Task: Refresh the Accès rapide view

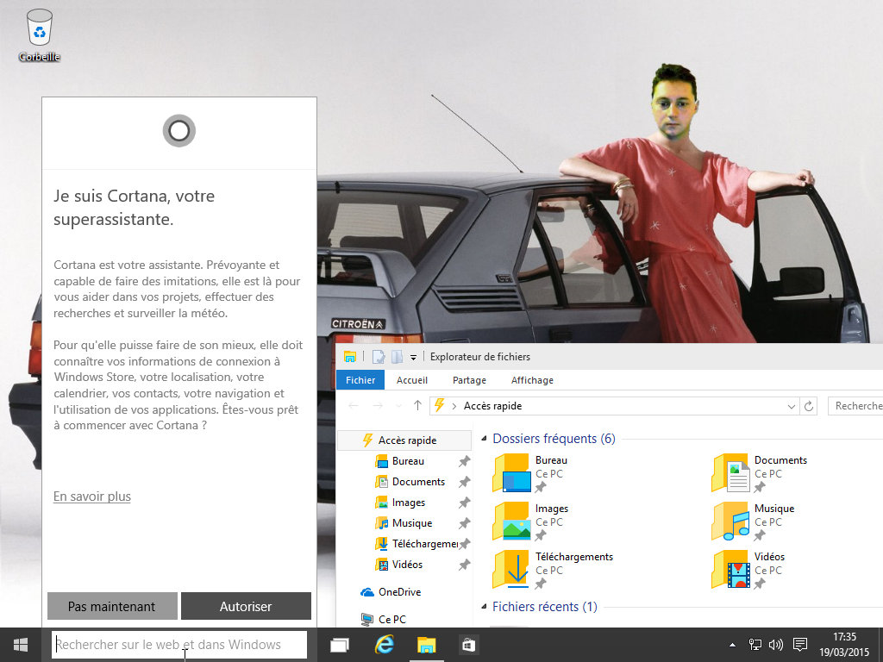Action: point(809,405)
